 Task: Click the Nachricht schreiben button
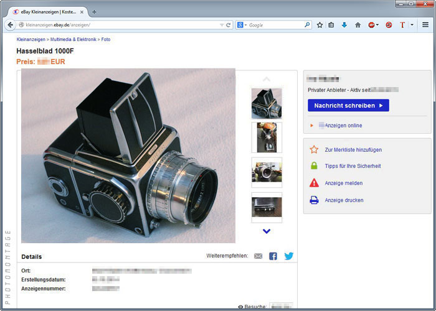click(348, 106)
